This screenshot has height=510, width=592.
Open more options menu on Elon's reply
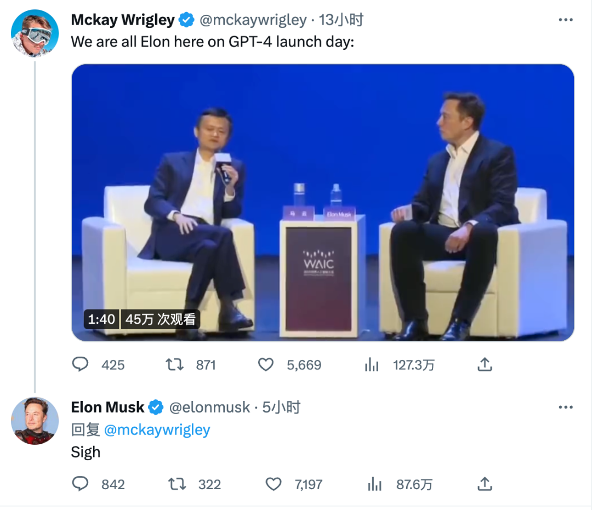[x=565, y=408]
